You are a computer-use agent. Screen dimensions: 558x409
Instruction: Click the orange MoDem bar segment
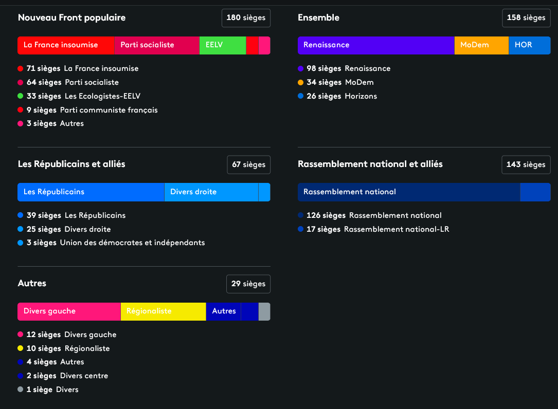pos(481,45)
